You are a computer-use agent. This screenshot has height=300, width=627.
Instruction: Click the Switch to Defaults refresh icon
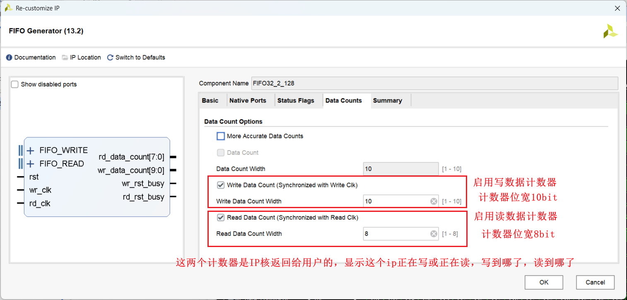(110, 58)
